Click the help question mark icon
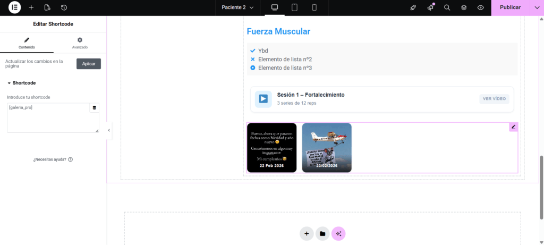The image size is (544, 245). [71, 159]
